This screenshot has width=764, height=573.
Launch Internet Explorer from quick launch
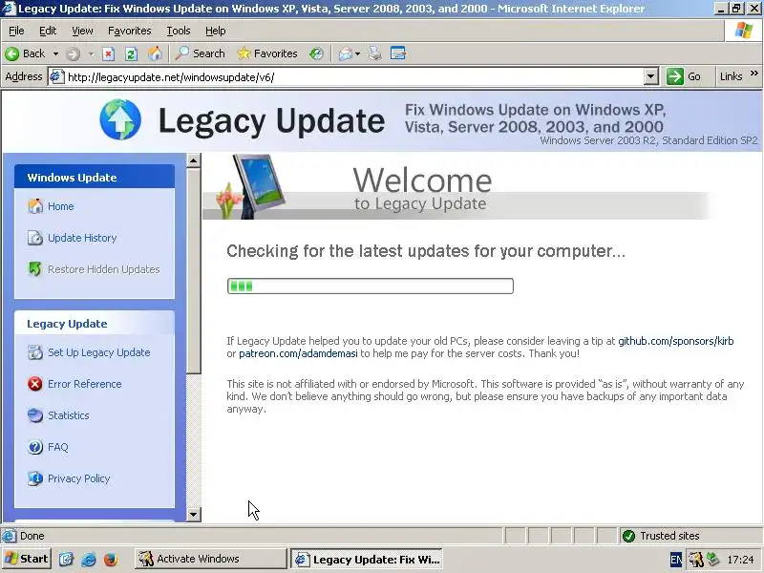click(89, 559)
